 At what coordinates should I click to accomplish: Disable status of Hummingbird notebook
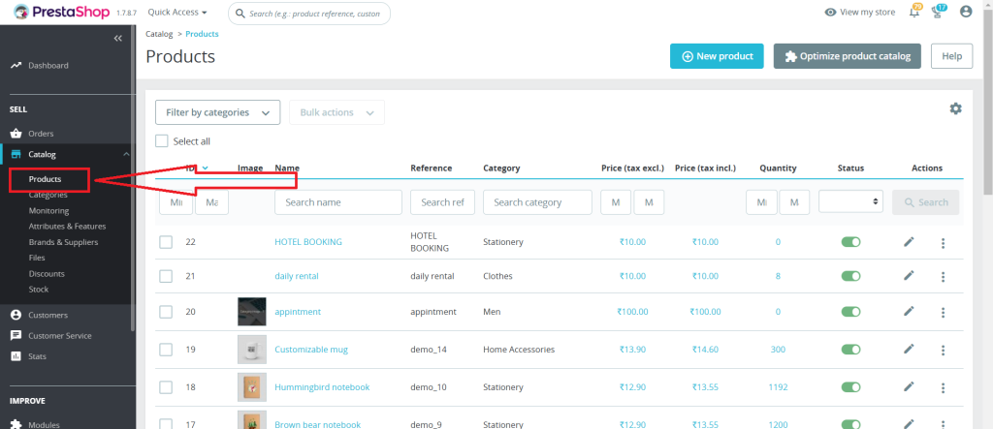tap(850, 386)
